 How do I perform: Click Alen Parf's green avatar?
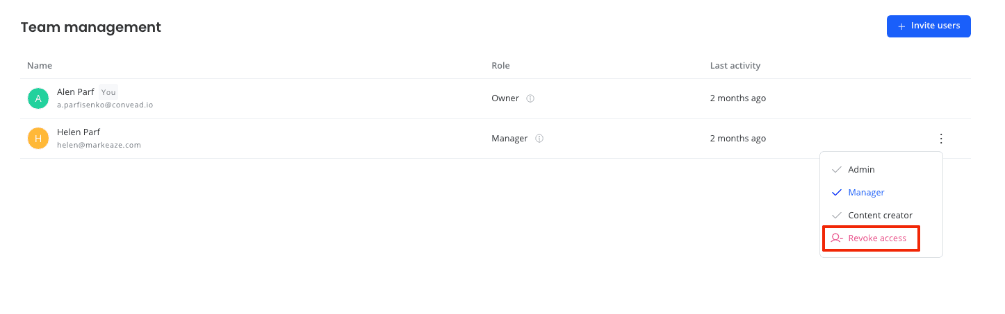coord(38,98)
